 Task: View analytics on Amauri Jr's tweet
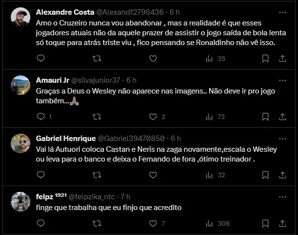209,117
